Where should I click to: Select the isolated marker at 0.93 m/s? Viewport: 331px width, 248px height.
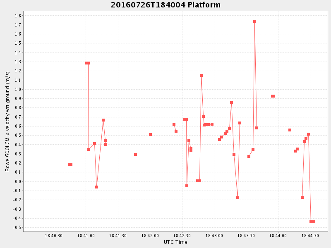click(273, 96)
